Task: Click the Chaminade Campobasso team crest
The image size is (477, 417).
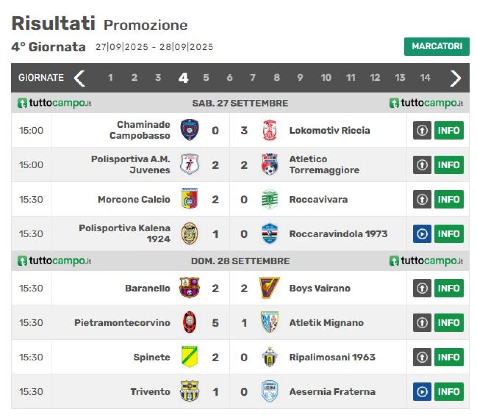Action: point(189,130)
